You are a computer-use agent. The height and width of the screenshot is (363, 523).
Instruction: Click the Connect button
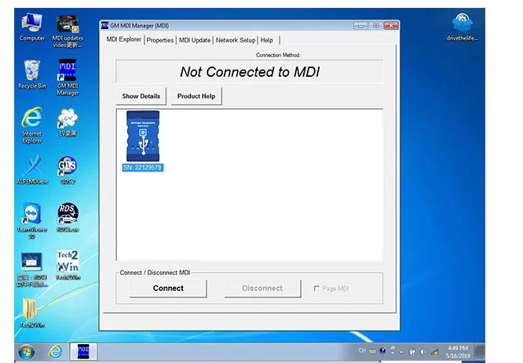168,288
